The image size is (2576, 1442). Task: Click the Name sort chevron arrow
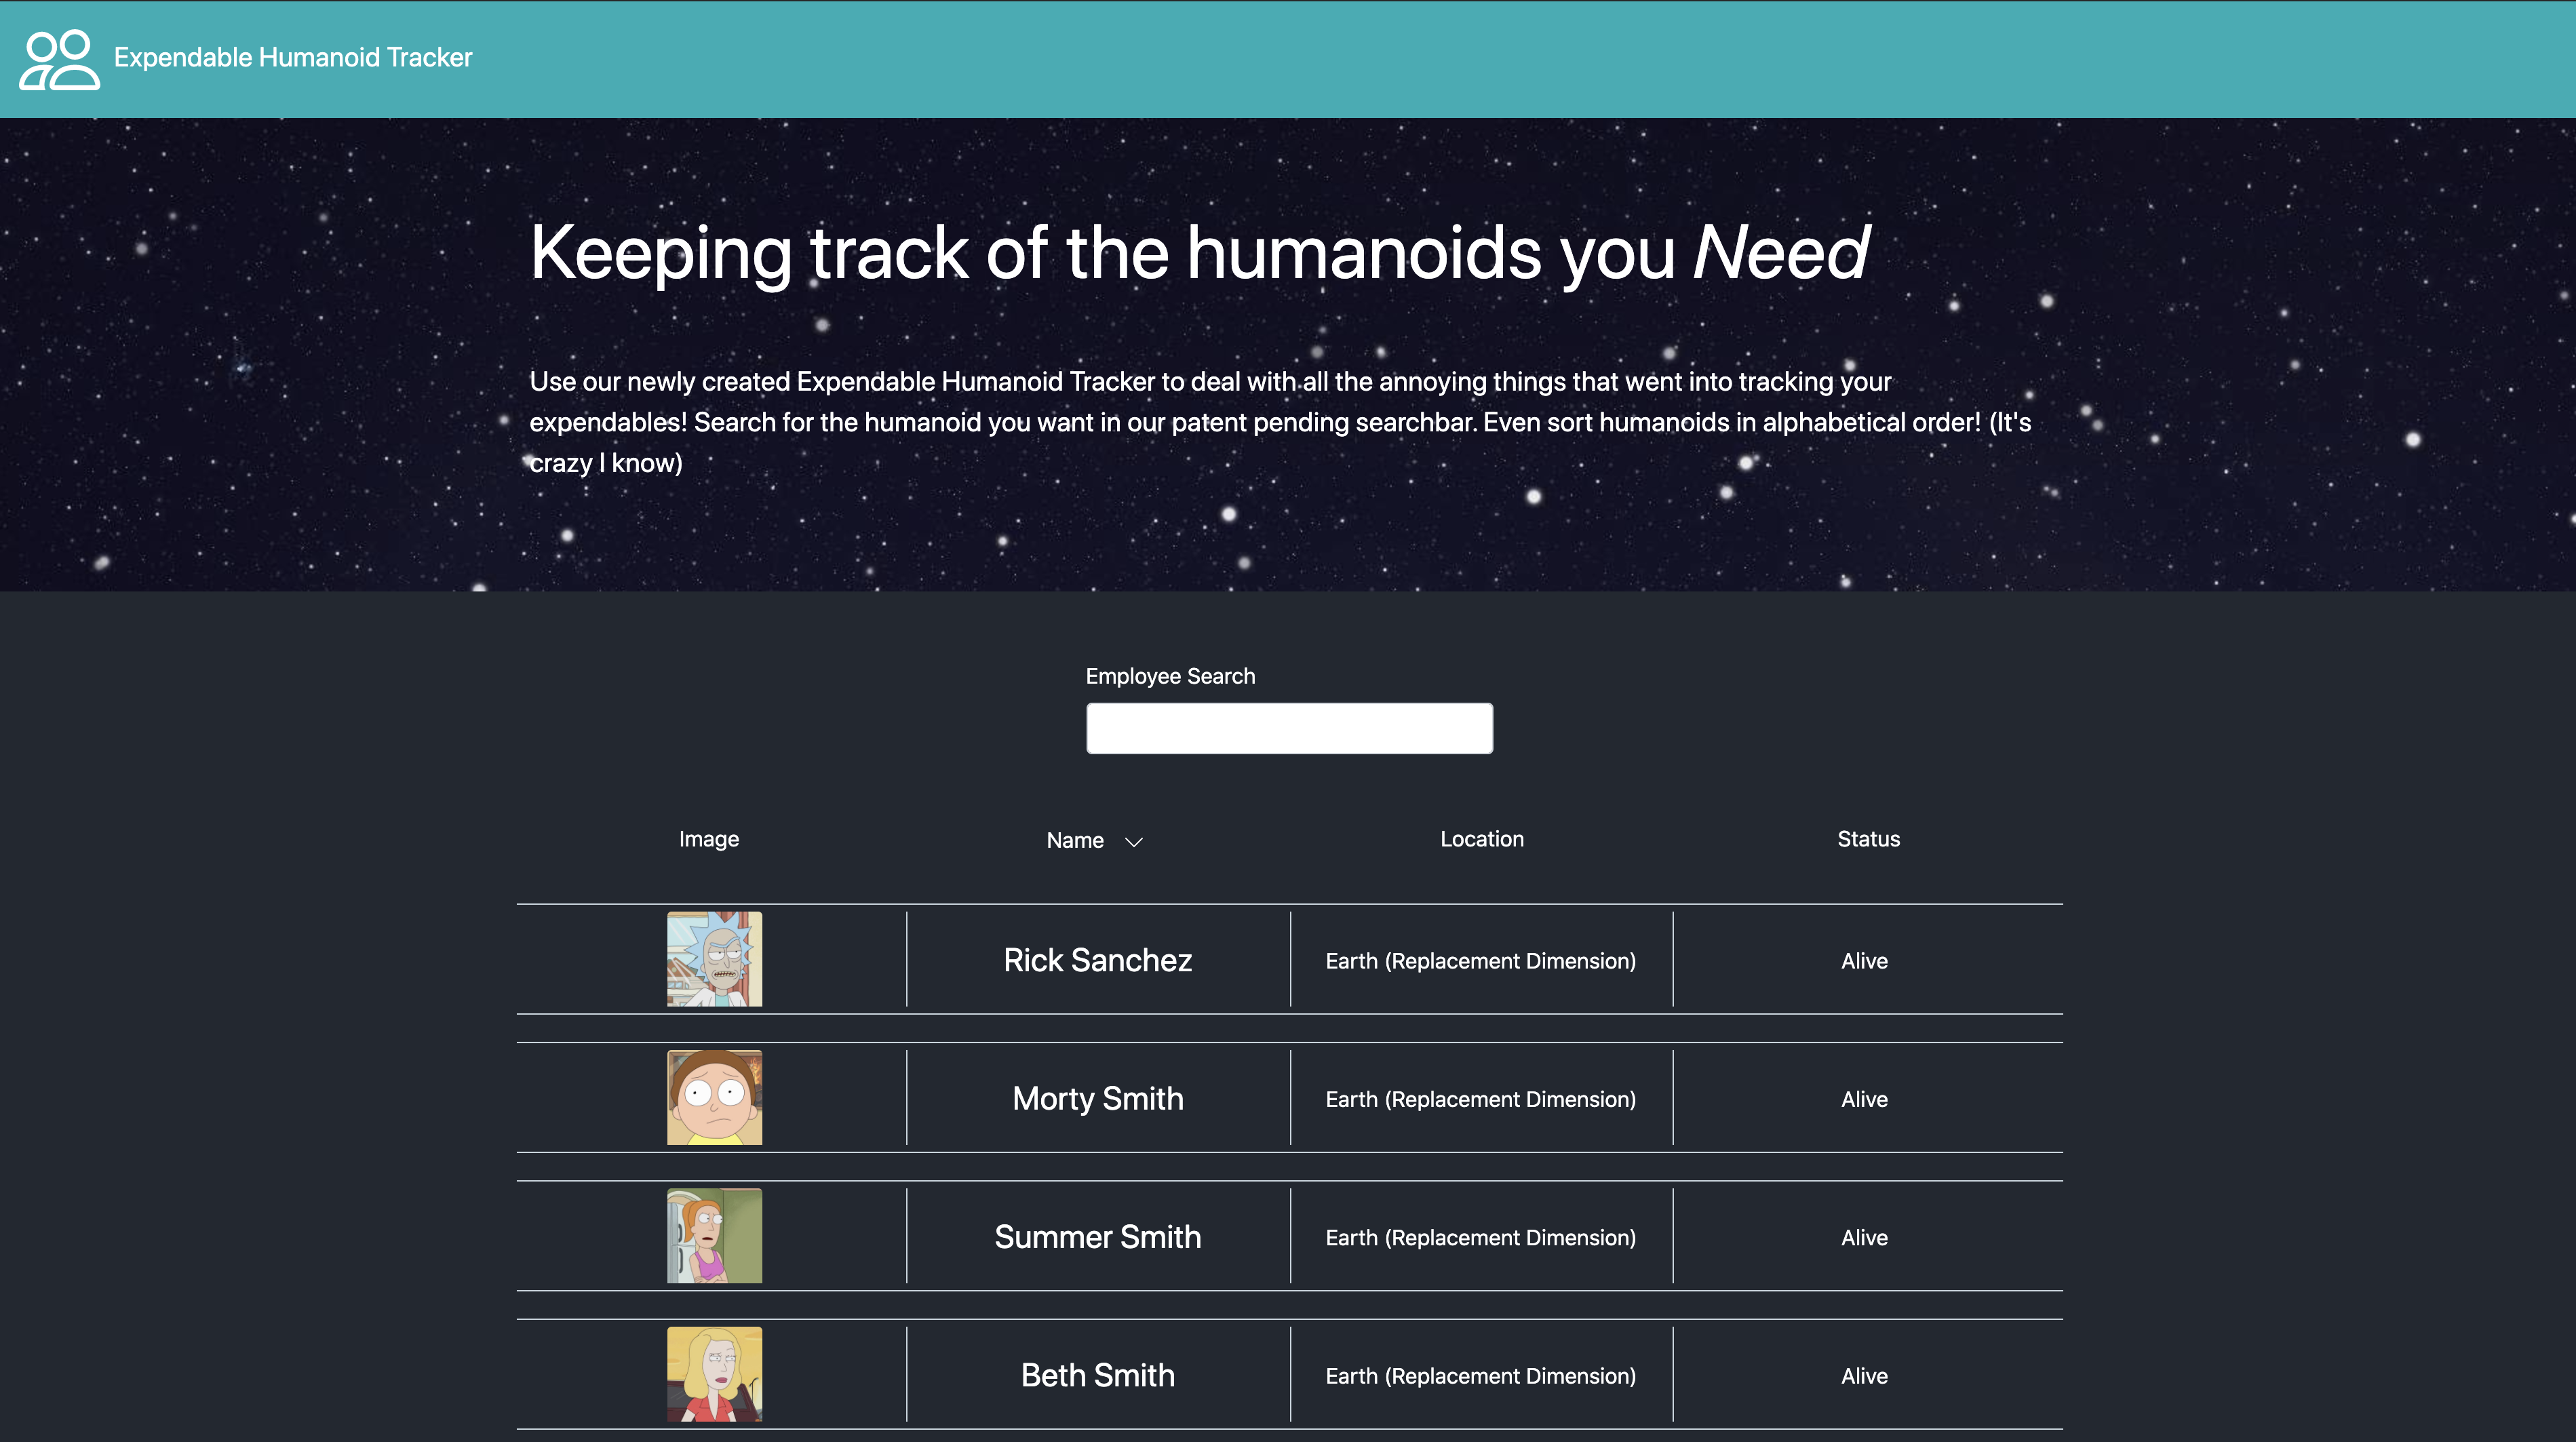coord(1133,842)
